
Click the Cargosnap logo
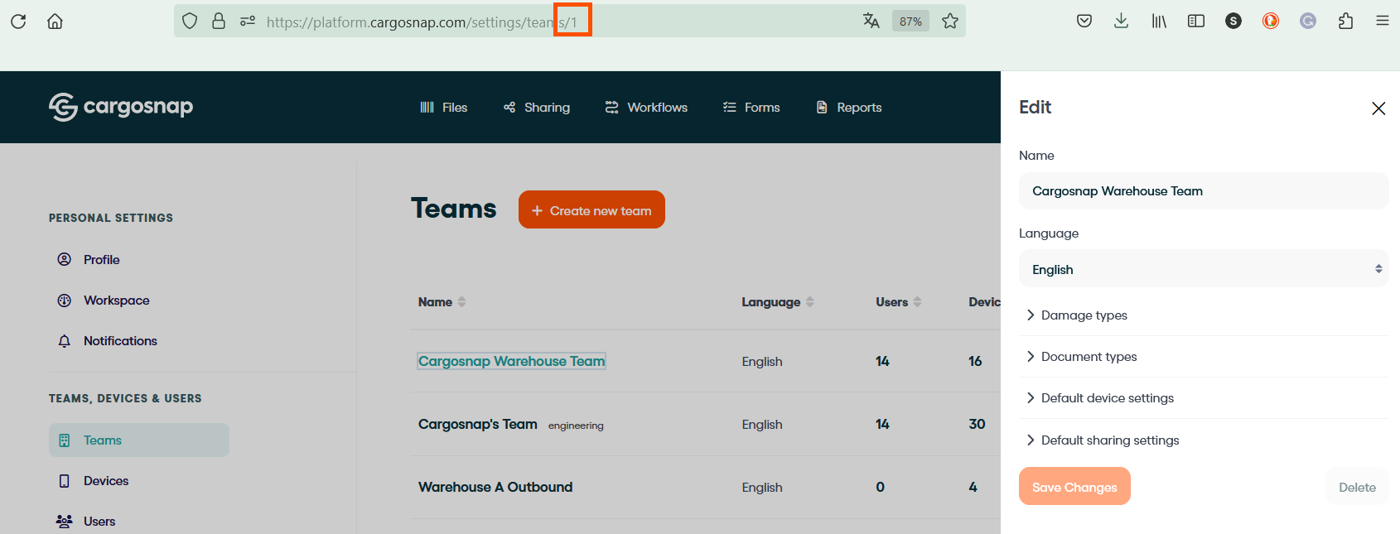tap(121, 107)
